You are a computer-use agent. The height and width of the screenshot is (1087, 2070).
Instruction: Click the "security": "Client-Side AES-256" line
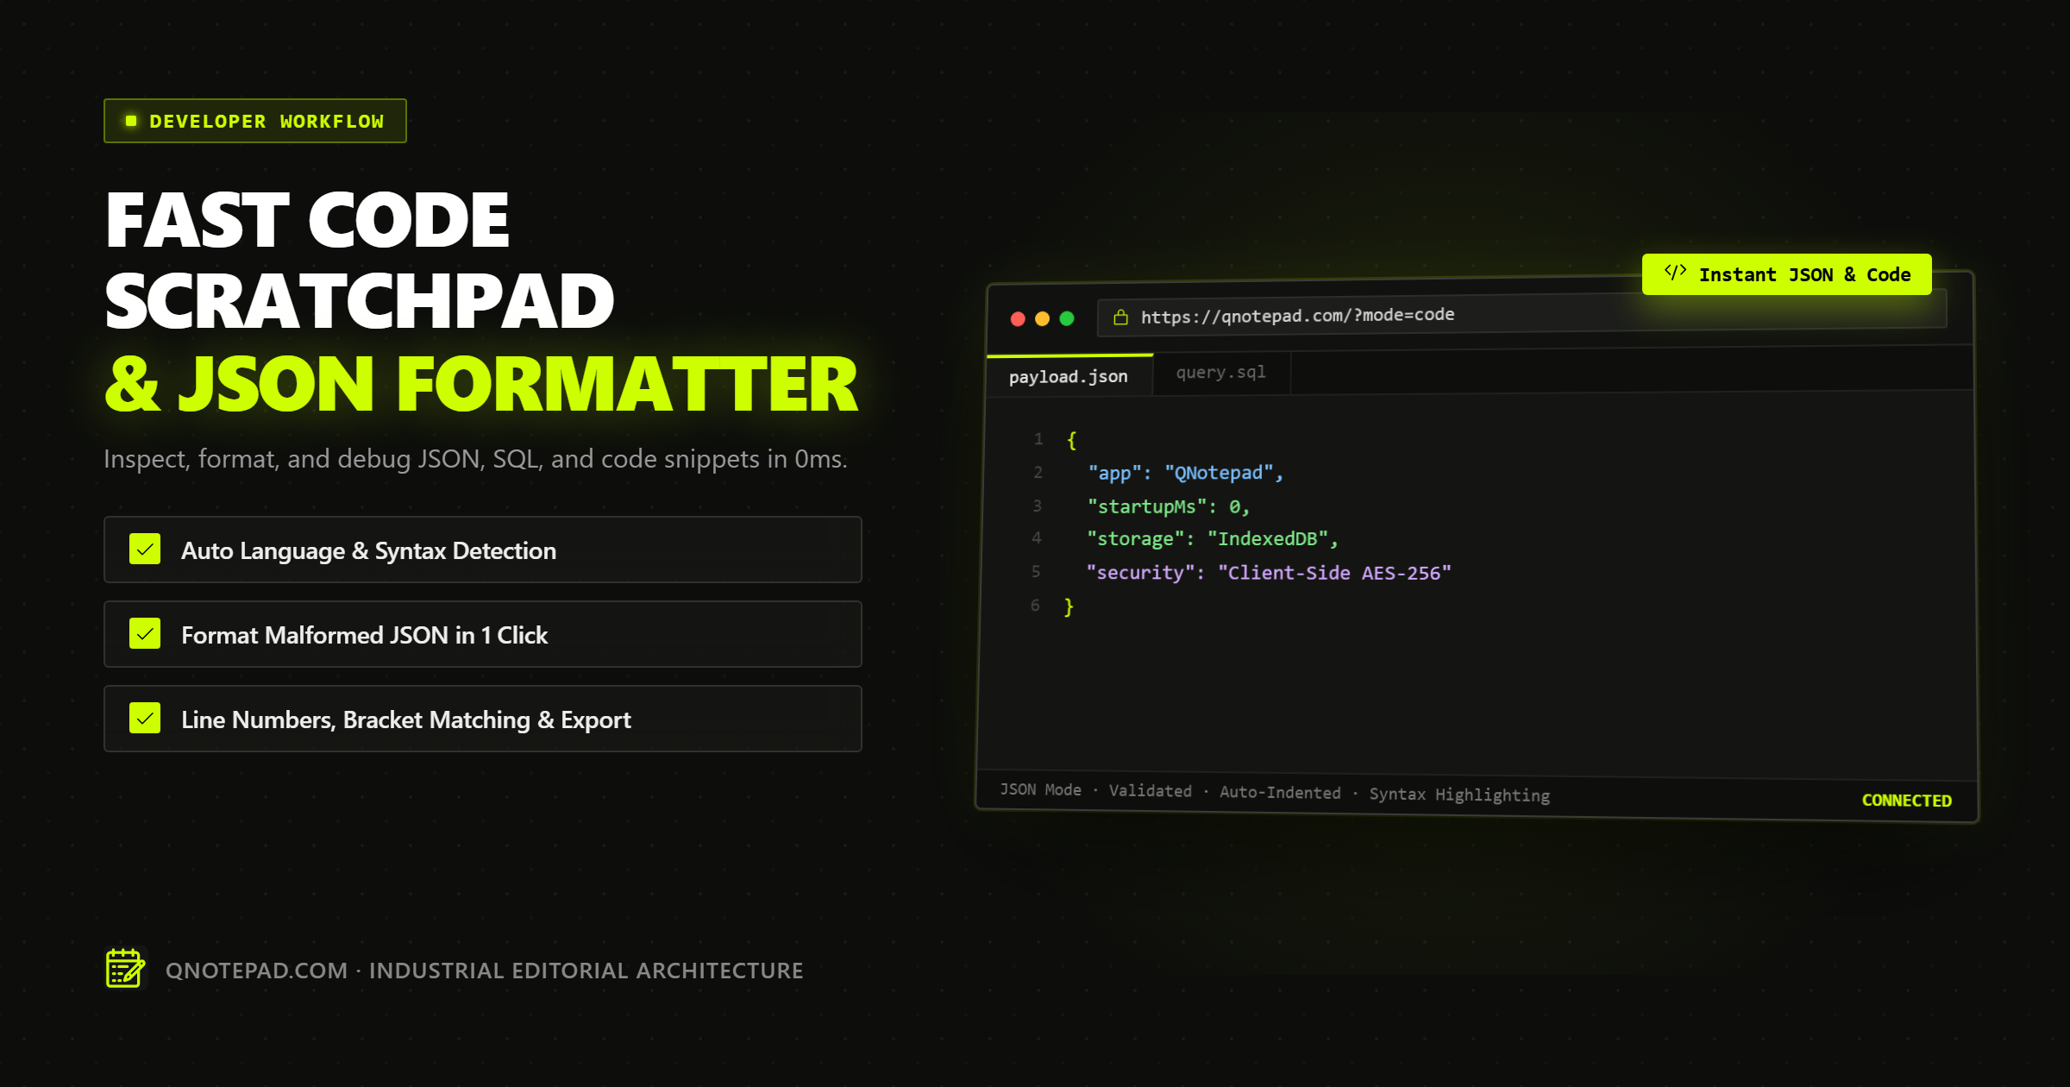click(x=1269, y=573)
